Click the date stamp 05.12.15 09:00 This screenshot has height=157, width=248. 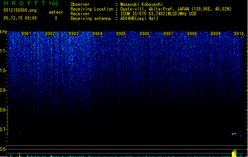[20, 18]
